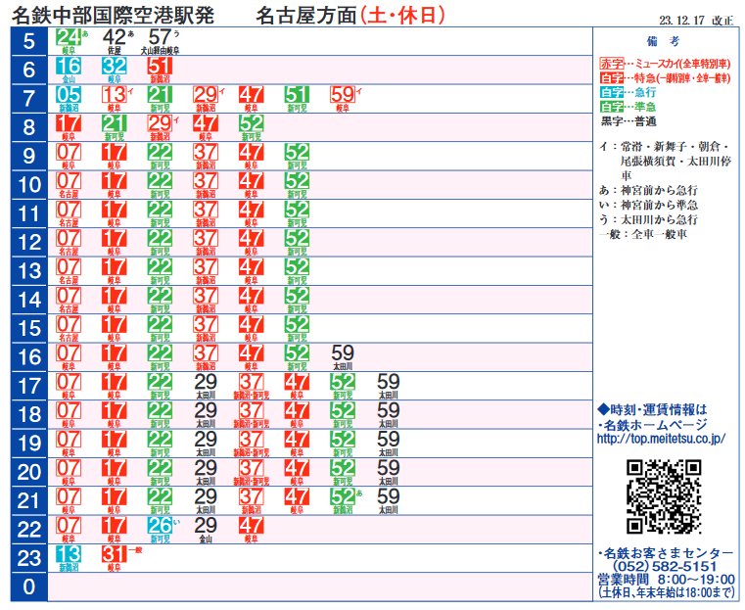Select the black 29 Kanayama departure at 22 o'clock
Viewport: 745px width, 610px height.
click(205, 527)
